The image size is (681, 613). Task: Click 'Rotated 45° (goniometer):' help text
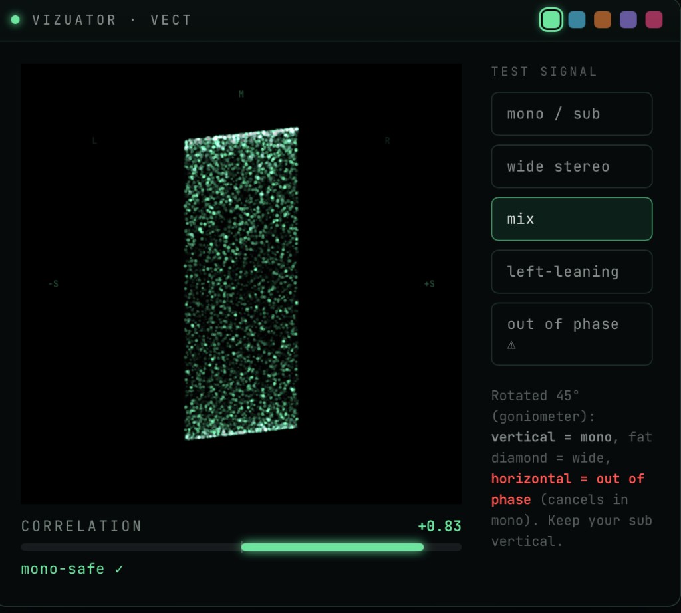point(543,406)
